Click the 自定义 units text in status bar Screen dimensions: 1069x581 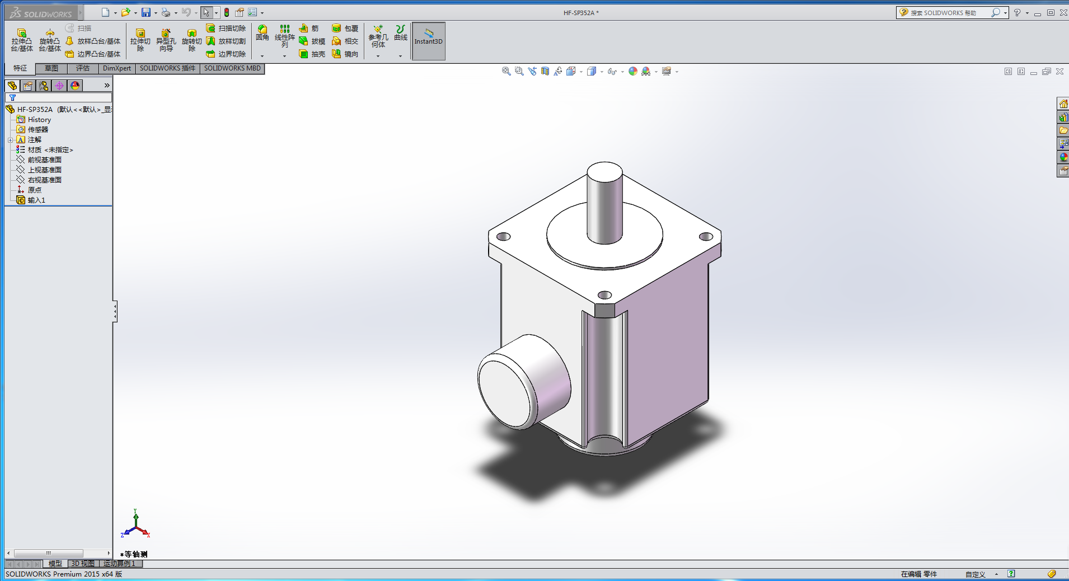pyautogui.click(x=975, y=574)
